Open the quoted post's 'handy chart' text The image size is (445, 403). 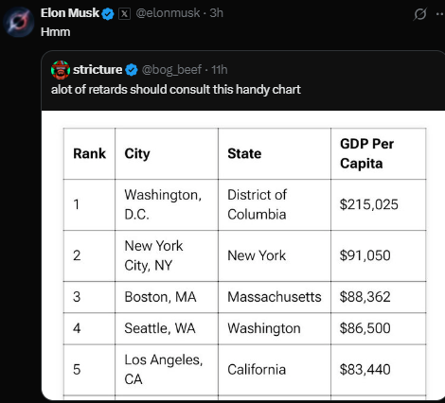[268, 90]
